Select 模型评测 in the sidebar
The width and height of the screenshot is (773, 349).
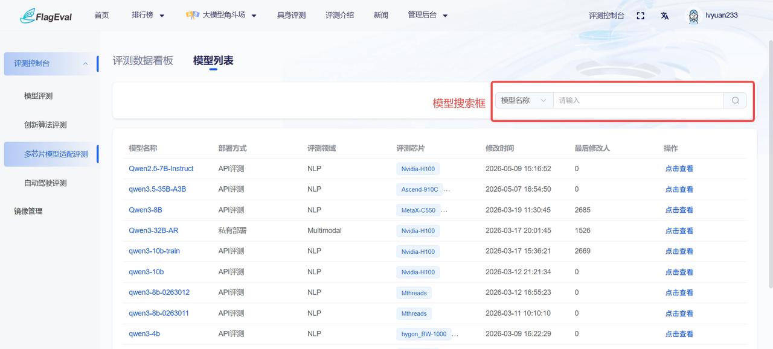pos(38,96)
